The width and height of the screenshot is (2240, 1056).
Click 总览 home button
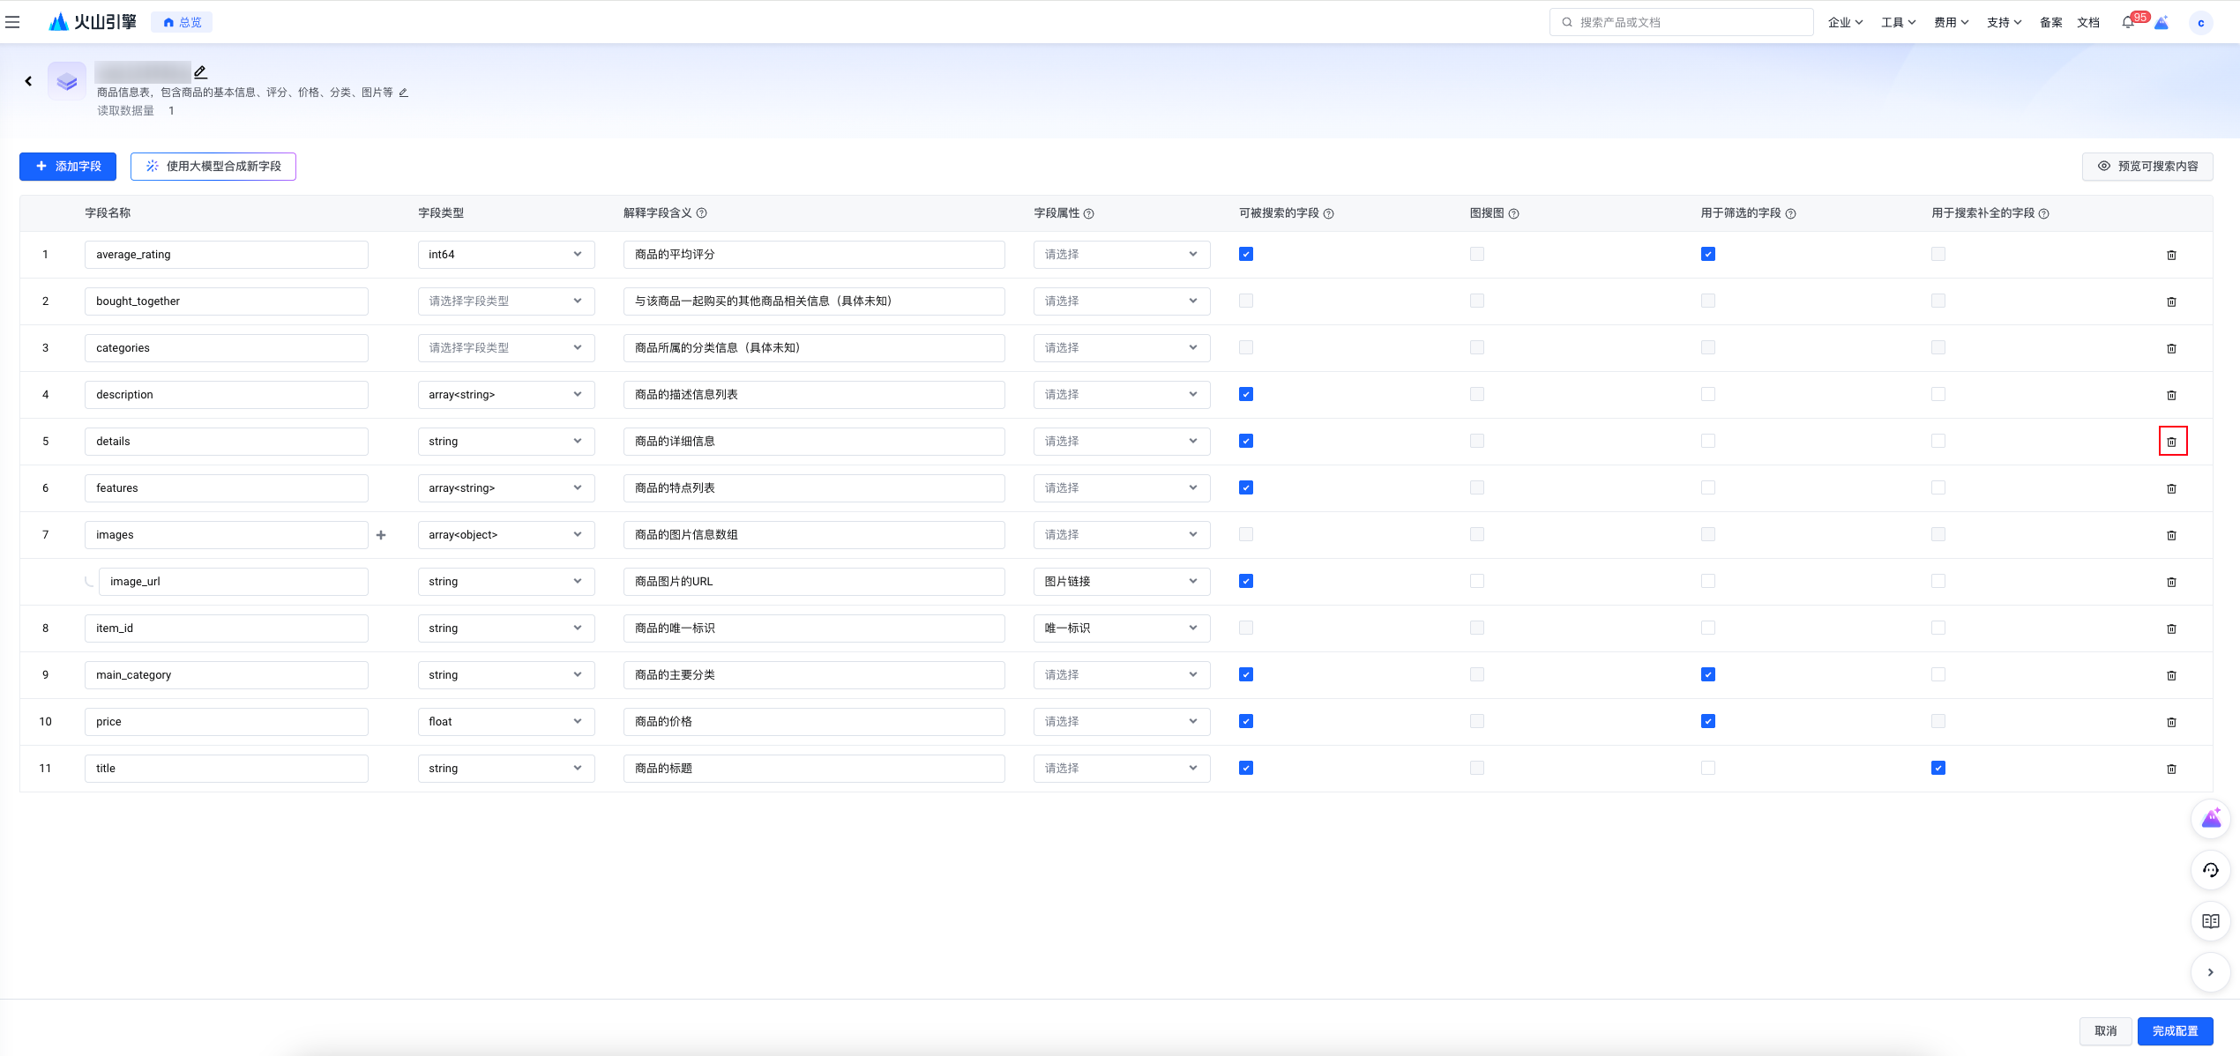[x=182, y=23]
